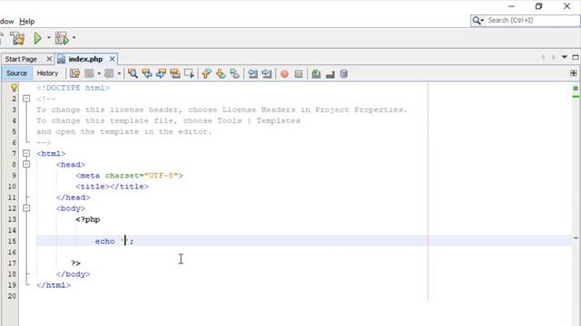This screenshot has width=581, height=326.
Task: Click the Back navigation icon
Action: 90,73
